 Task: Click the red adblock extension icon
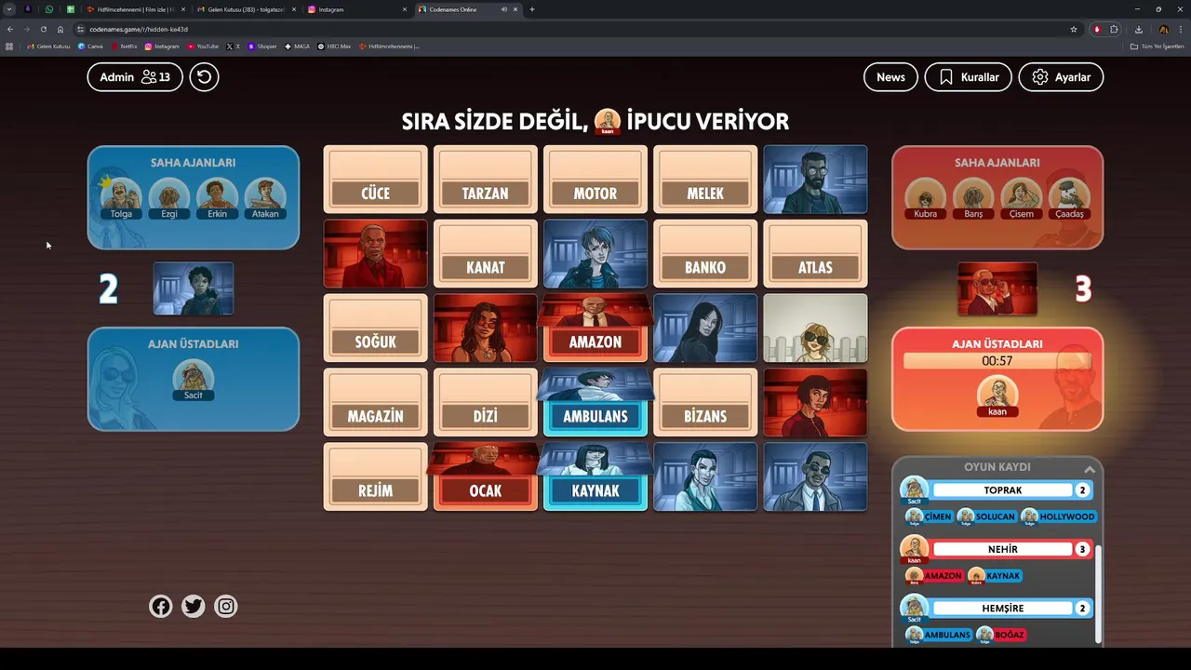pos(1098,29)
